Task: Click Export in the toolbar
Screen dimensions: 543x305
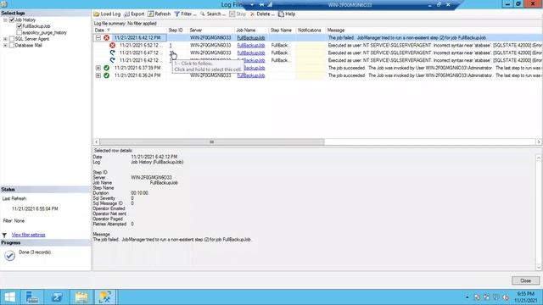Action: tap(134, 14)
